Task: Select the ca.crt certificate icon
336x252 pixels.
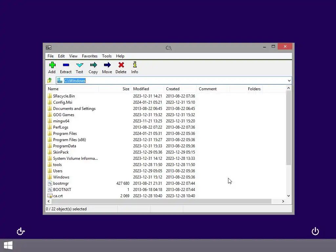Action: 50,196
